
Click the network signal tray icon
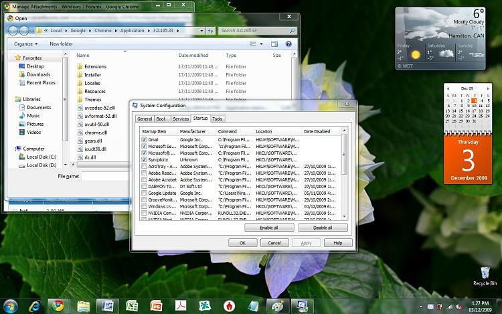click(x=450, y=307)
